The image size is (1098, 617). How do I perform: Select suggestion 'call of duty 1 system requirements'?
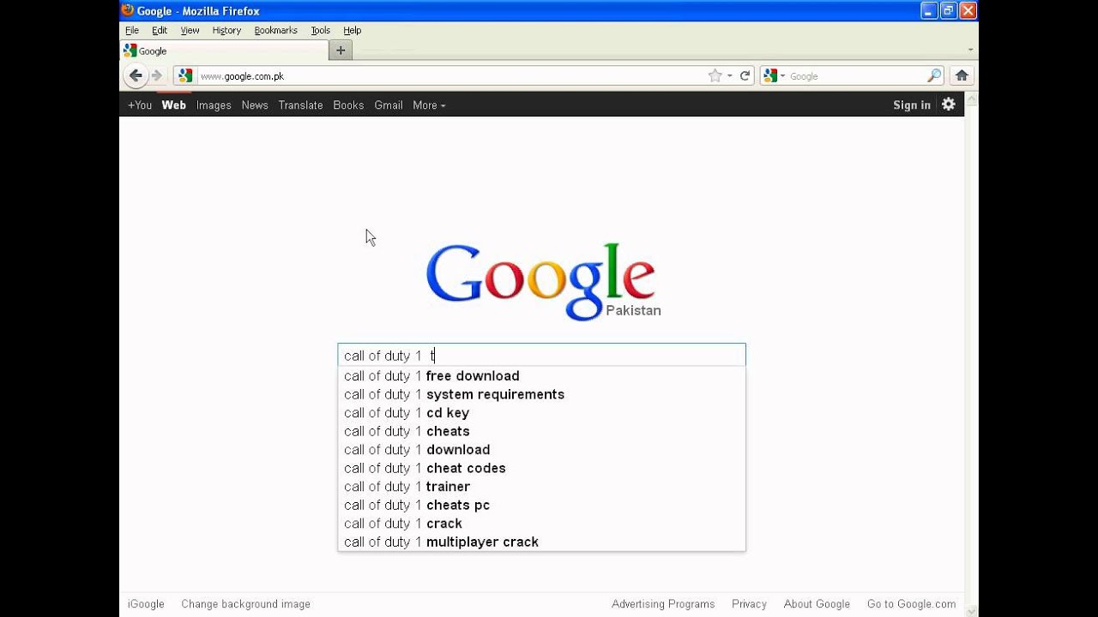[x=541, y=394]
